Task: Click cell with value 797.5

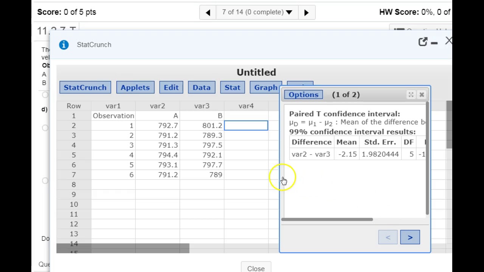Action: pyautogui.click(x=202, y=145)
